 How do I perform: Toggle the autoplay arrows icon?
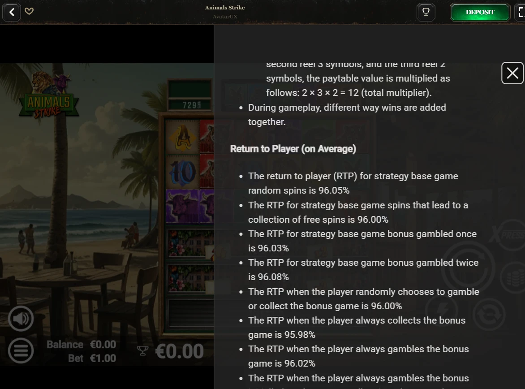489,315
